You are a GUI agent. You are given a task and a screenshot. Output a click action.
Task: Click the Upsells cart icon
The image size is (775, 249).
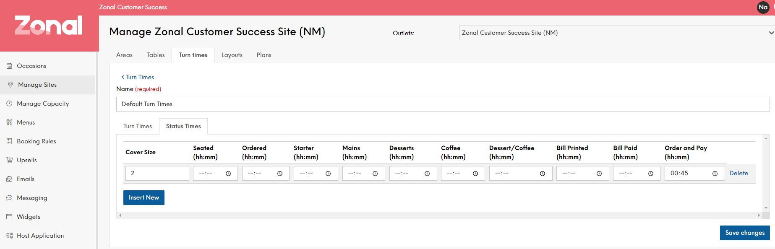tap(9, 160)
